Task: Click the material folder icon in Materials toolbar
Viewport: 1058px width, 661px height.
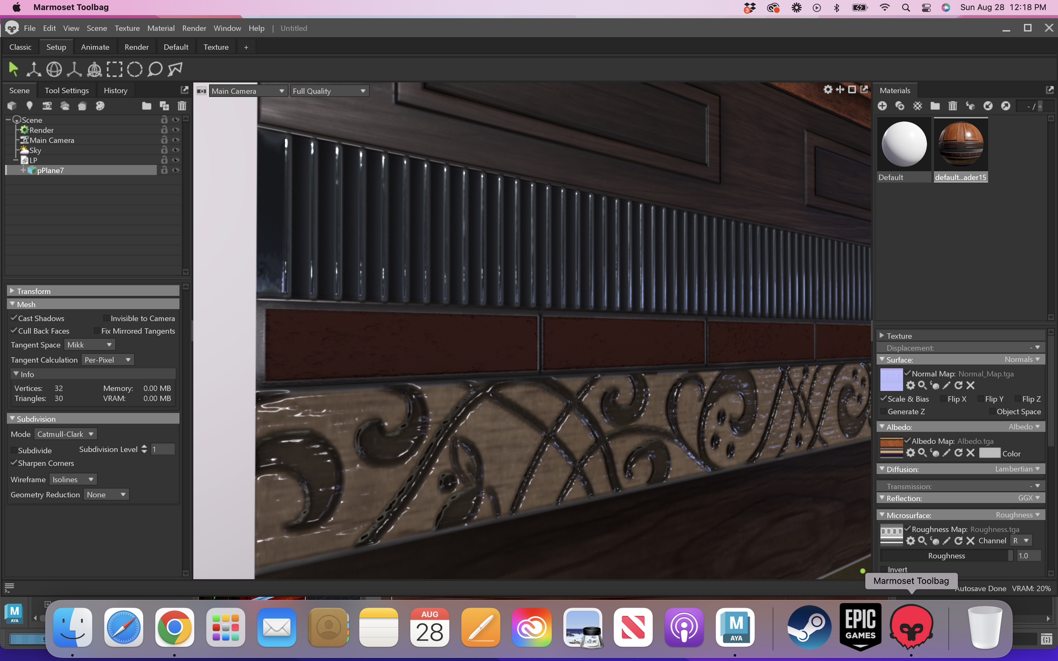Action: coord(935,106)
